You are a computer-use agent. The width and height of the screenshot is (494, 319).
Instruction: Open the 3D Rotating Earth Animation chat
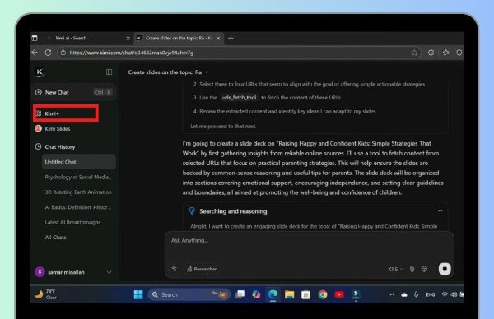click(78, 192)
